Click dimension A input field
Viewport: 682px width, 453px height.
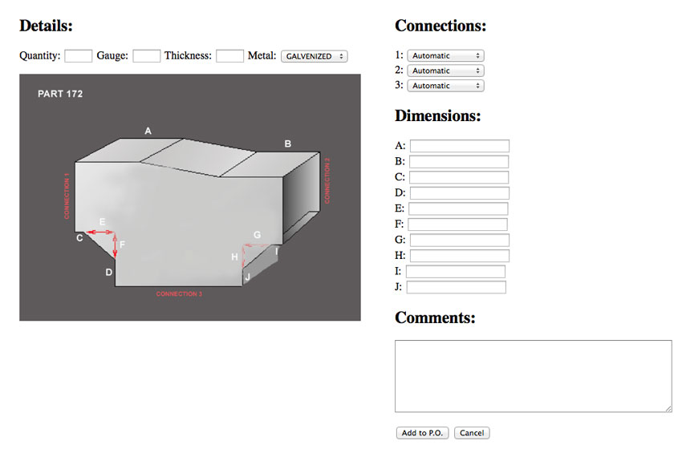pos(459,146)
